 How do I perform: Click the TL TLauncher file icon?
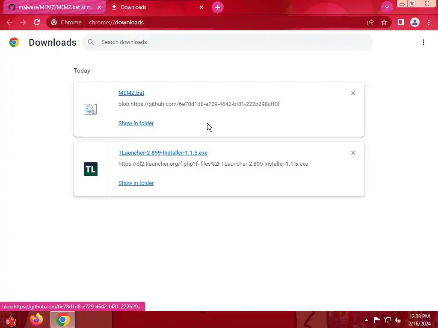91,169
